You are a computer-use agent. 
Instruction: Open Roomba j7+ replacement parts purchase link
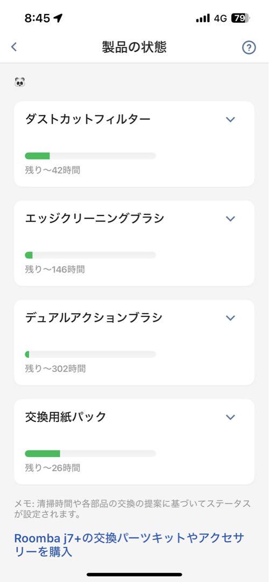point(129,544)
